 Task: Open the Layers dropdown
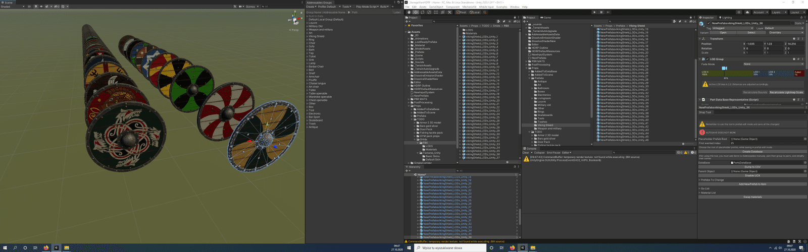point(779,13)
